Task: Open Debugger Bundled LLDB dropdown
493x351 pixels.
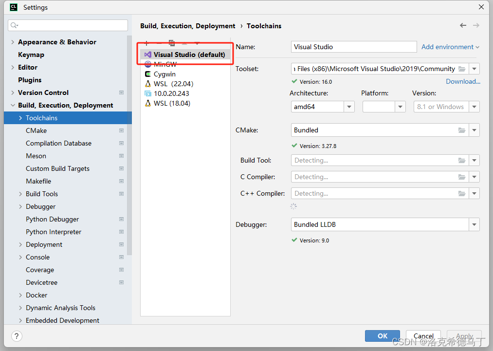Action: click(x=474, y=224)
